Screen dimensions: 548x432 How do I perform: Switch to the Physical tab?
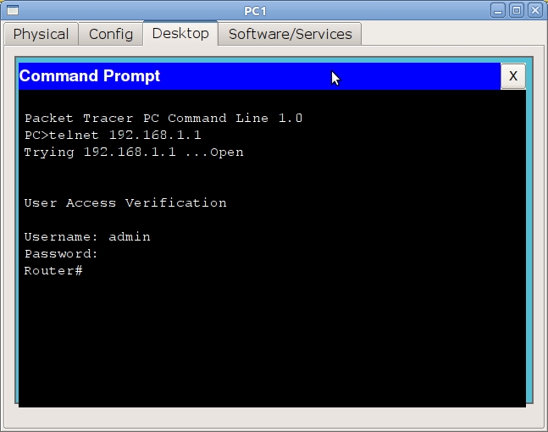[41, 35]
